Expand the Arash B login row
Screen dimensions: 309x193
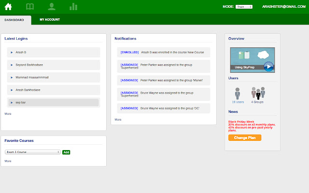pyautogui.click(x=54, y=53)
